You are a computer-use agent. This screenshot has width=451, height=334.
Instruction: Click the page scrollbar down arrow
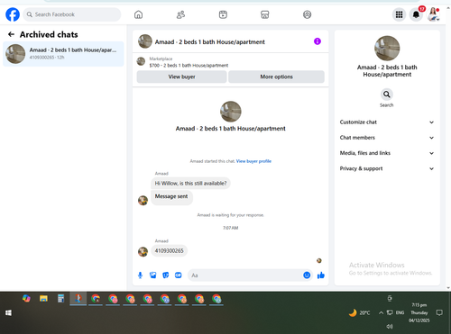click(x=448, y=288)
